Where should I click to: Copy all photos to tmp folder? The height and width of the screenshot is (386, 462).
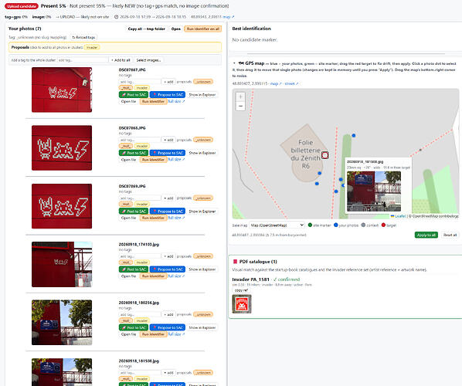(x=147, y=29)
